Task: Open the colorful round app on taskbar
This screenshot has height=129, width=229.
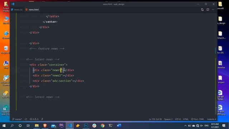Action: 94,126
